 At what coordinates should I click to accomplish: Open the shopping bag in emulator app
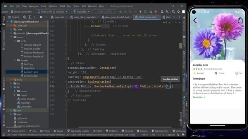240,20
